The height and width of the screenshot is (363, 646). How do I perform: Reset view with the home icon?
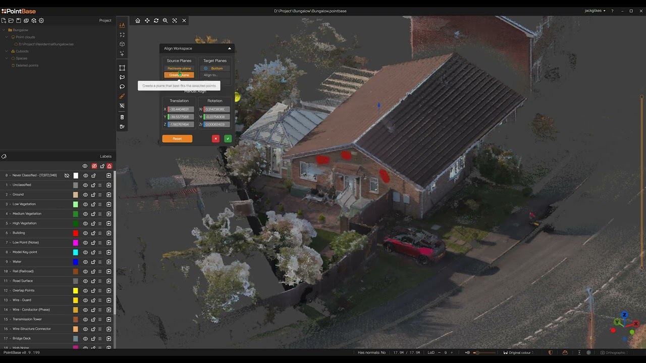[138, 21]
